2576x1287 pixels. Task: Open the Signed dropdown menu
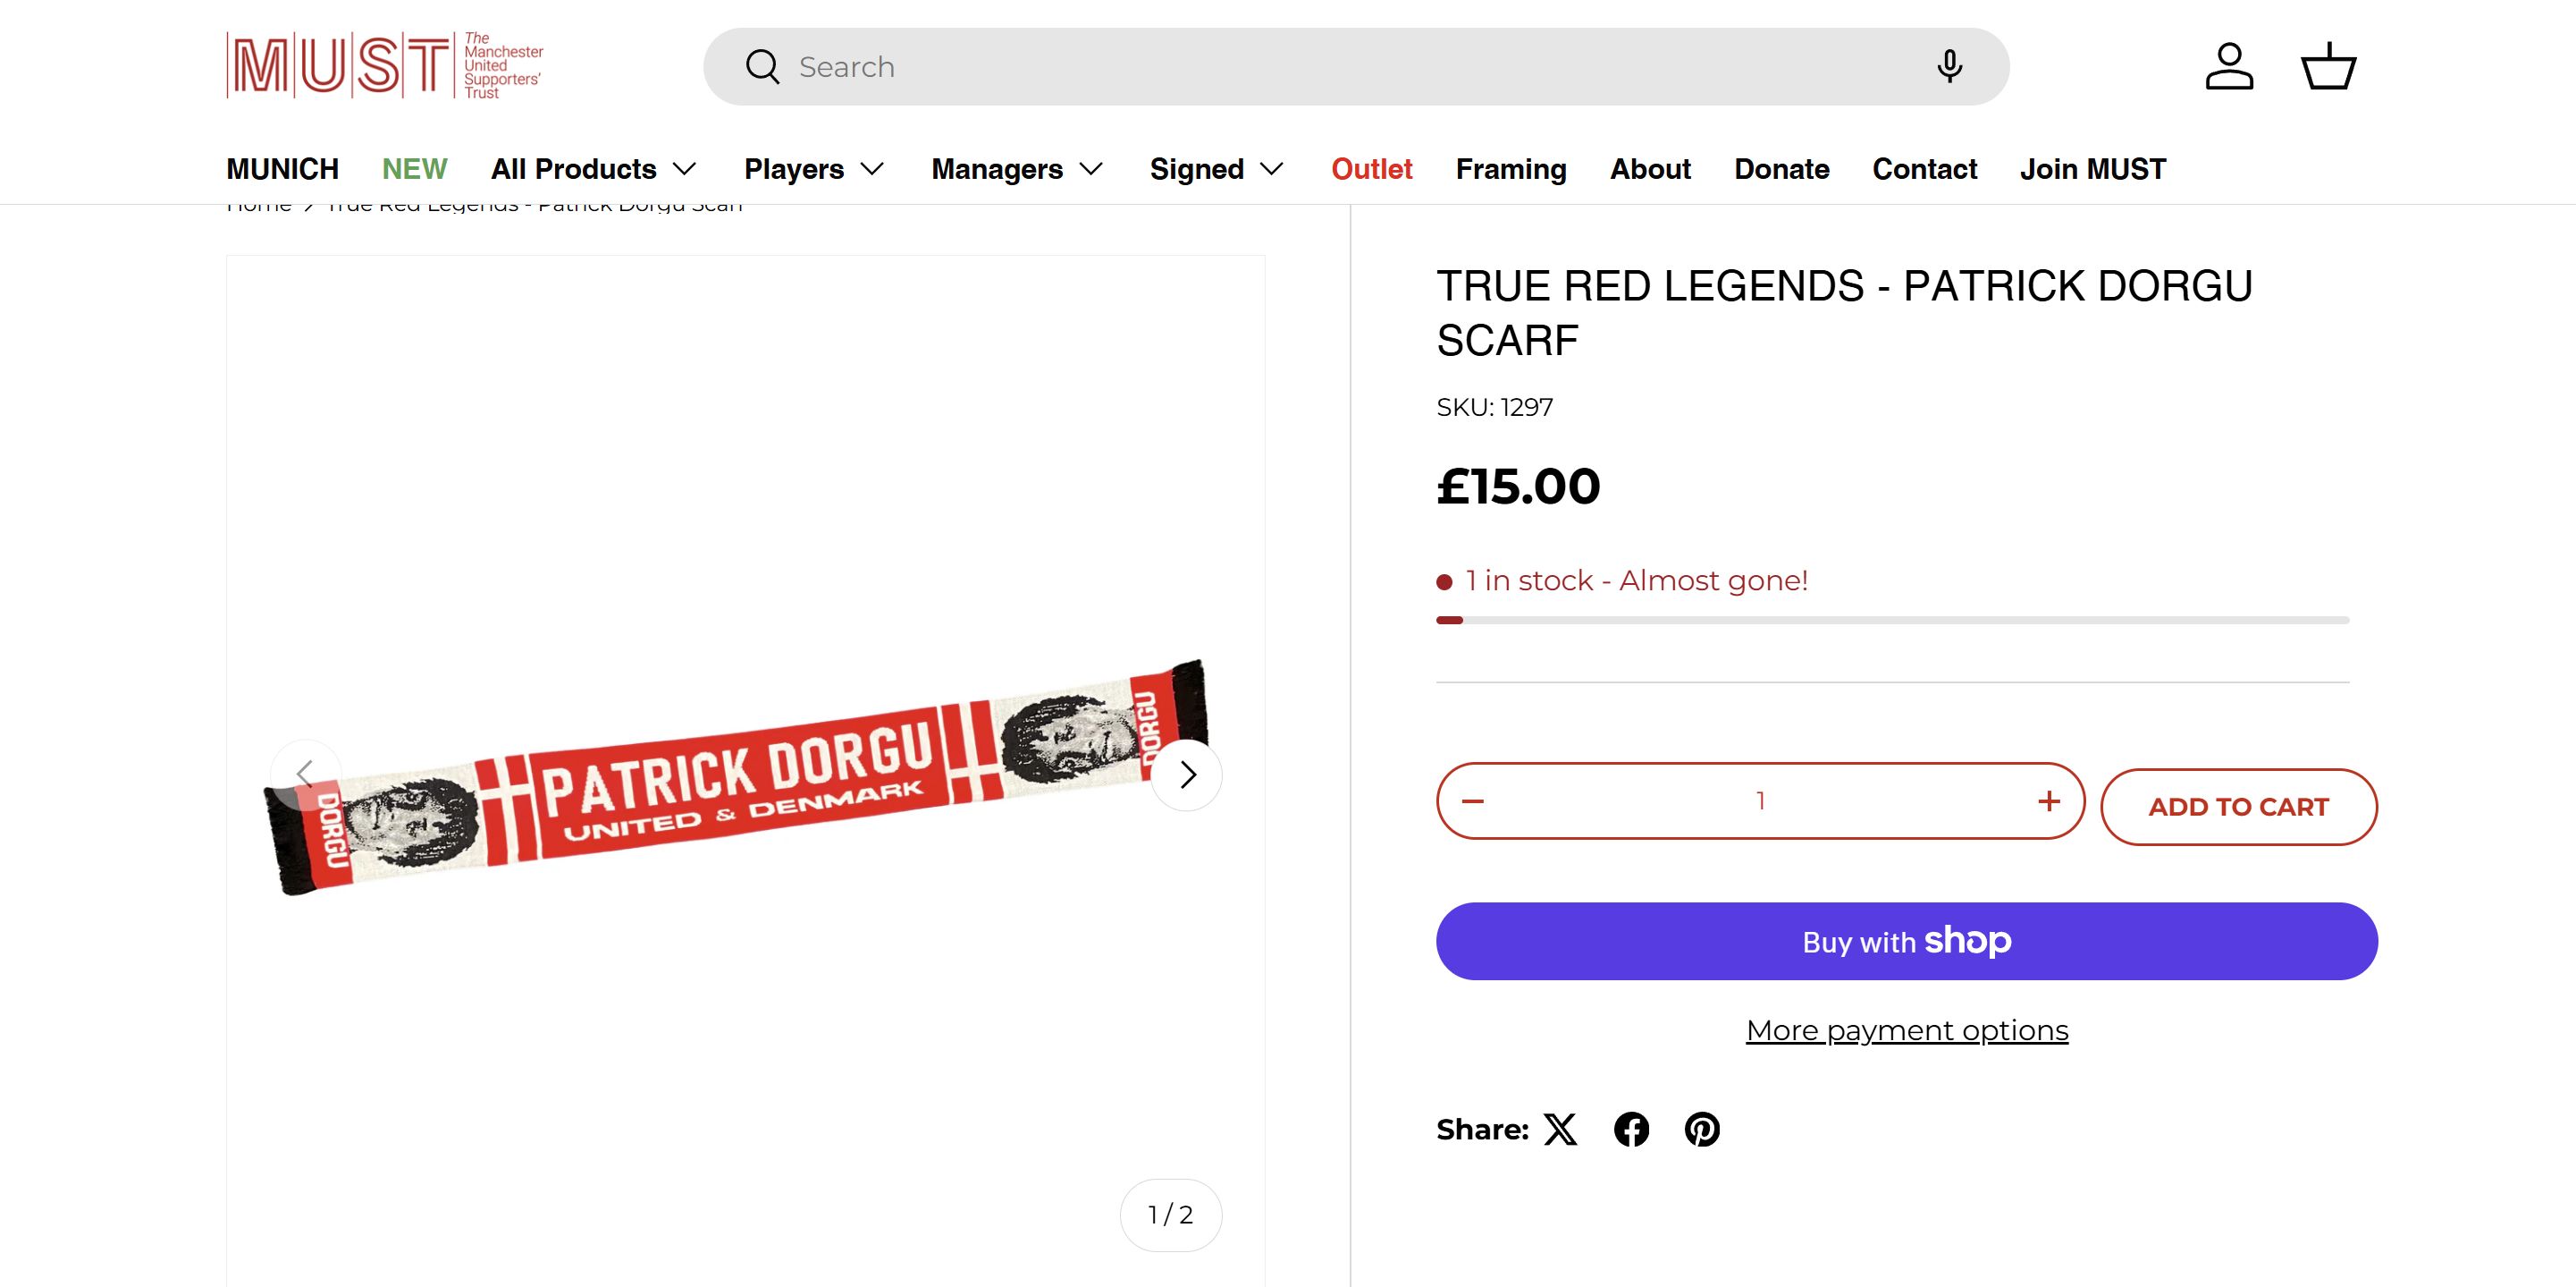[1216, 169]
